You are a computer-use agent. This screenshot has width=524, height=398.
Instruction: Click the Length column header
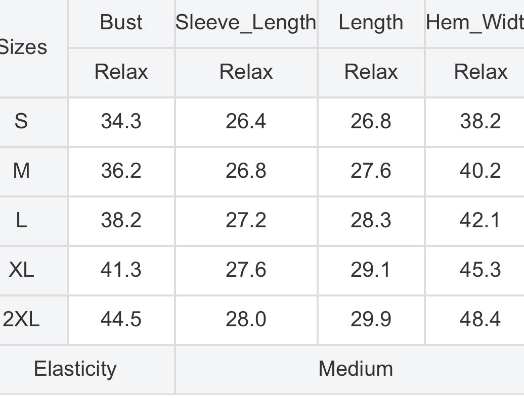click(371, 22)
